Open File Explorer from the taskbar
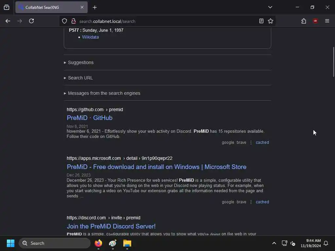Image resolution: width=335 pixels, height=251 pixels. coord(127,243)
